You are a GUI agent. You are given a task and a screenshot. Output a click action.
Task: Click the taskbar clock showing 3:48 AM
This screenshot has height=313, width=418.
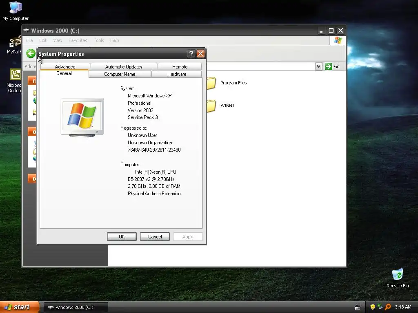click(x=403, y=307)
